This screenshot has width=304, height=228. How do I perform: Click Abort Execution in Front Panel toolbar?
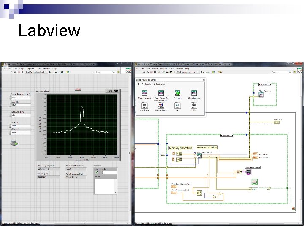tap(19, 72)
